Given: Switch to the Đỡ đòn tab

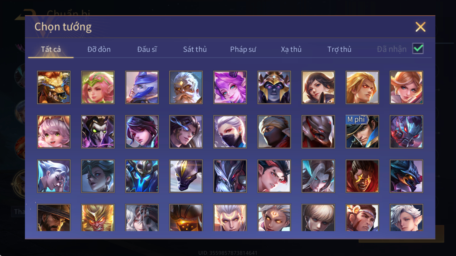Looking at the screenshot, I should (99, 49).
